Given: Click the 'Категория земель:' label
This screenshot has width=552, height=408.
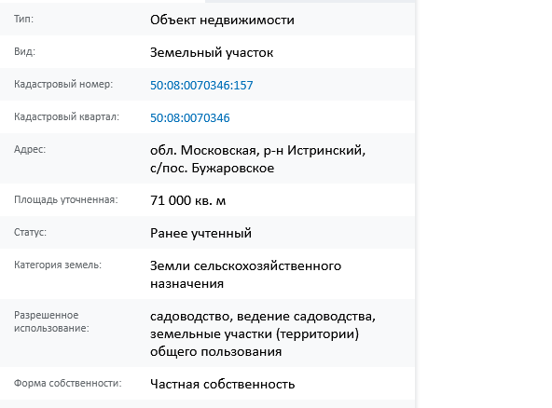Looking at the screenshot, I should [58, 265].
